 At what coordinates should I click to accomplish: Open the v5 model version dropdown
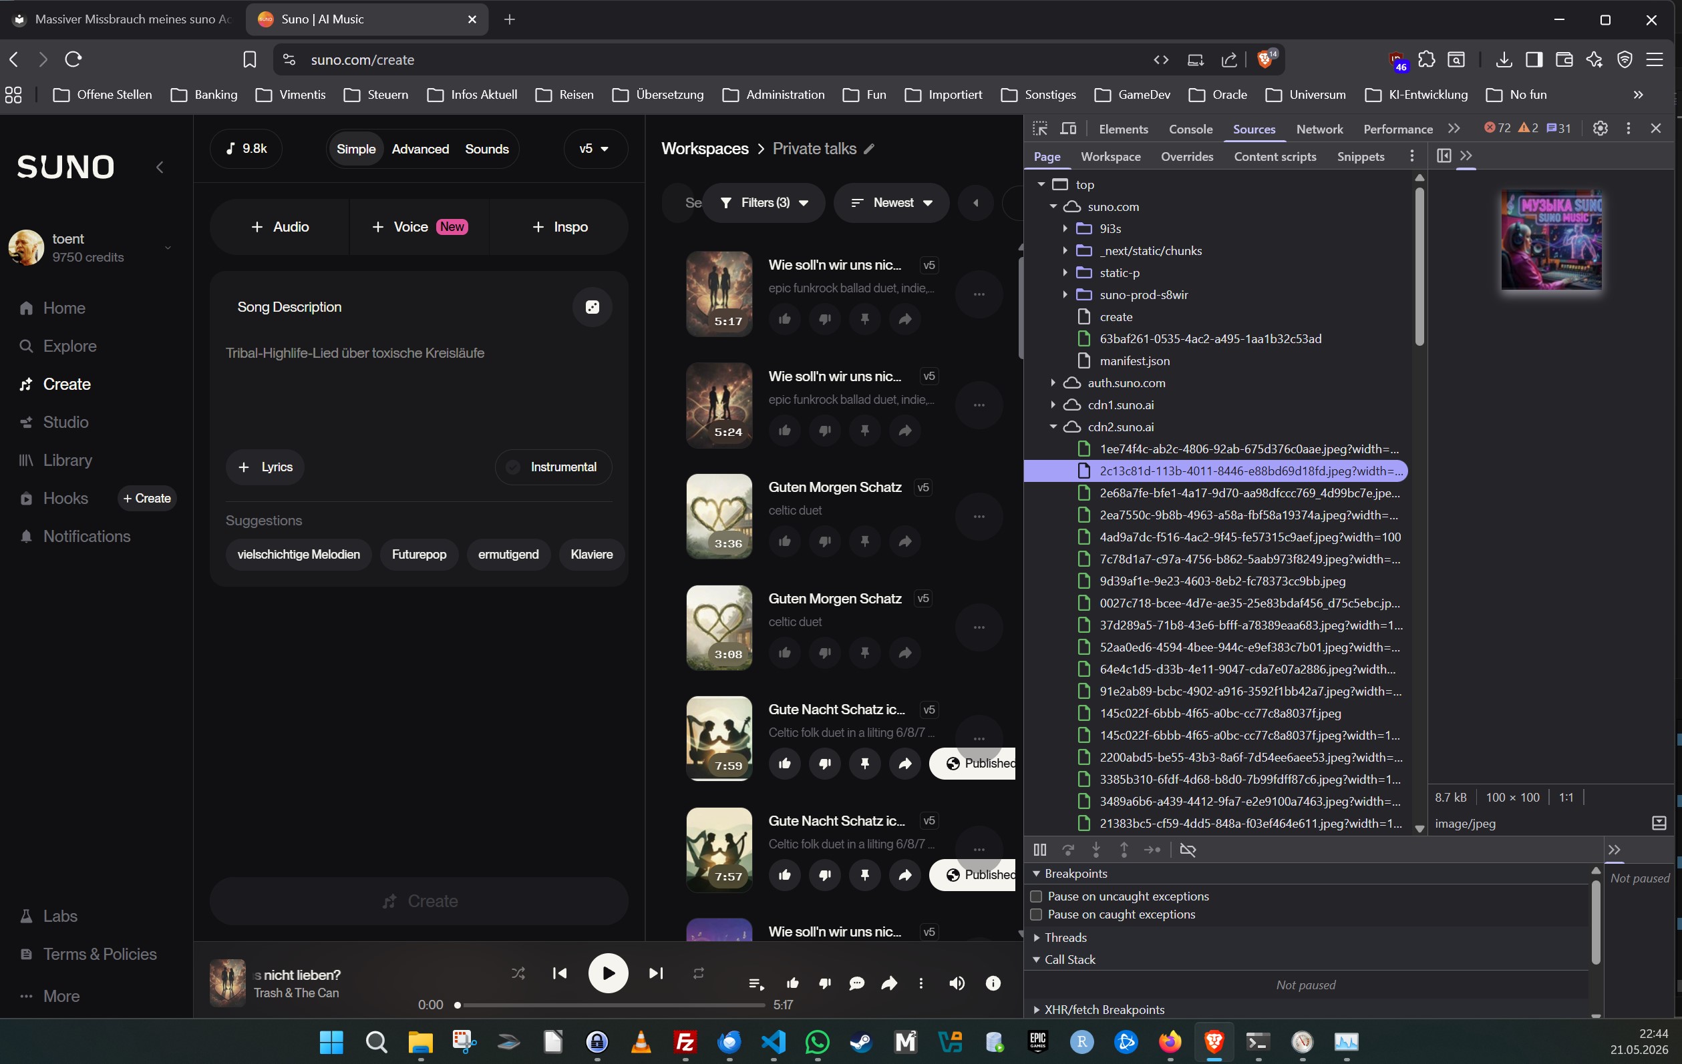595,149
